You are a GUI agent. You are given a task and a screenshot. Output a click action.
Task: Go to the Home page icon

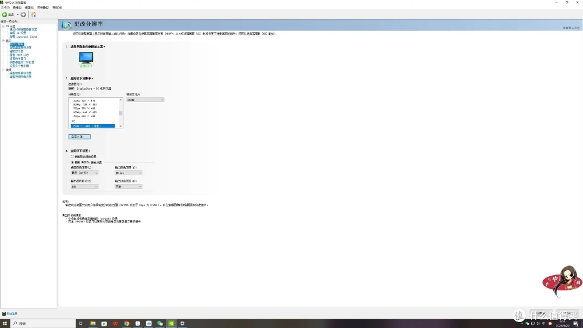tap(33, 15)
